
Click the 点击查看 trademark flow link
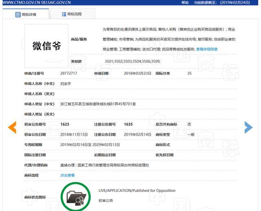coord(67,175)
